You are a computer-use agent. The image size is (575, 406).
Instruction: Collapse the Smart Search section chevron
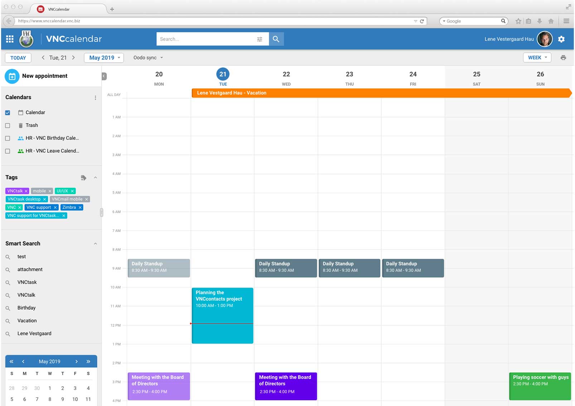click(x=95, y=244)
